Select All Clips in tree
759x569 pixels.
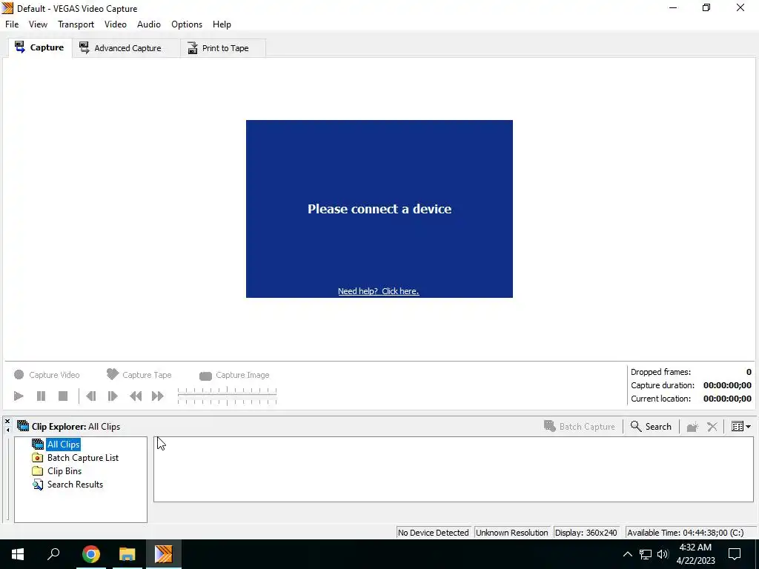point(64,445)
